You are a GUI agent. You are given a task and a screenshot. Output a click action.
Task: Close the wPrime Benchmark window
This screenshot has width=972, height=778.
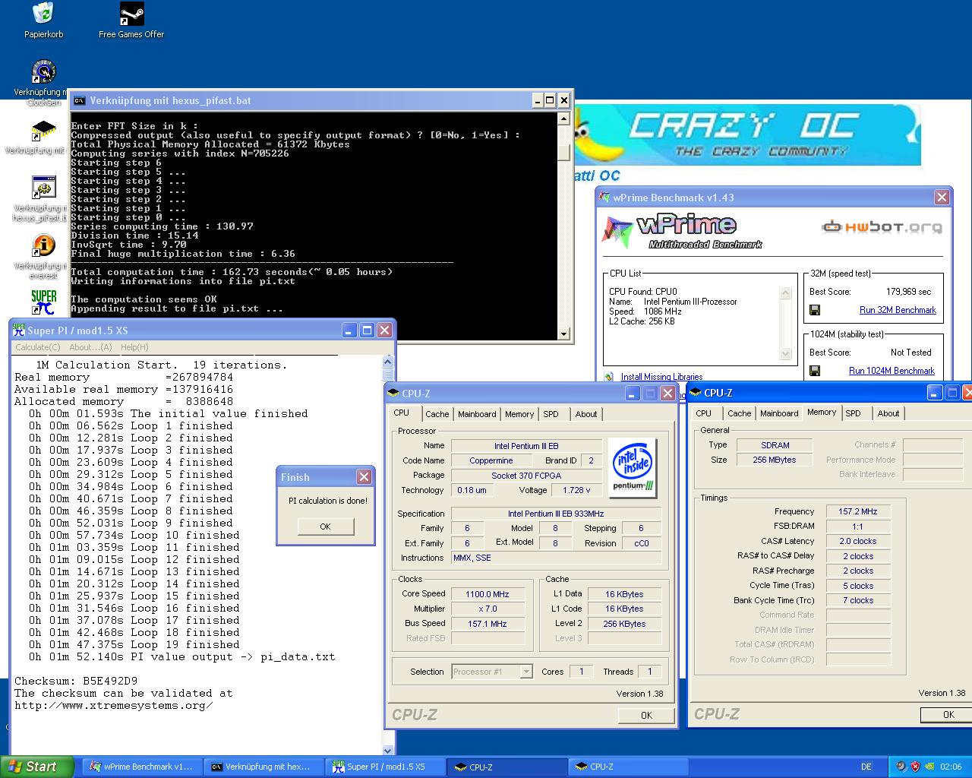tap(942, 198)
